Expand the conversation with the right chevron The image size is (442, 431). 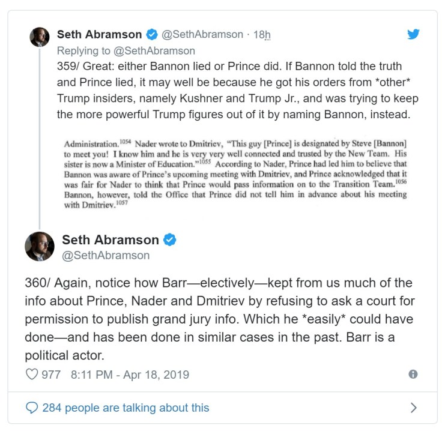[x=413, y=408]
